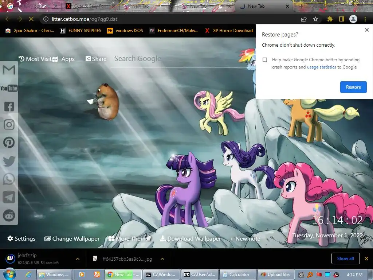Add a New note
The image size is (373, 280).
click(x=245, y=238)
